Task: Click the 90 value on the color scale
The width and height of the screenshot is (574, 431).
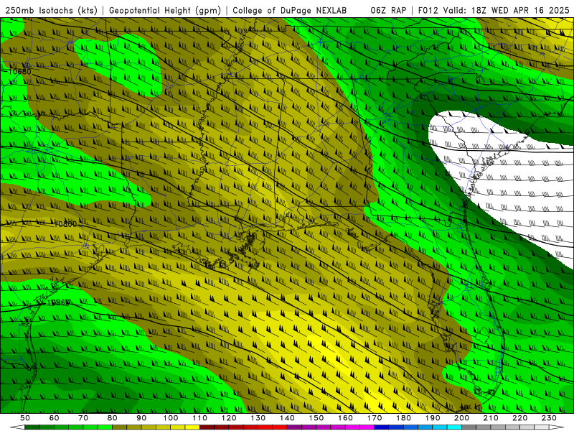Action: click(x=141, y=418)
